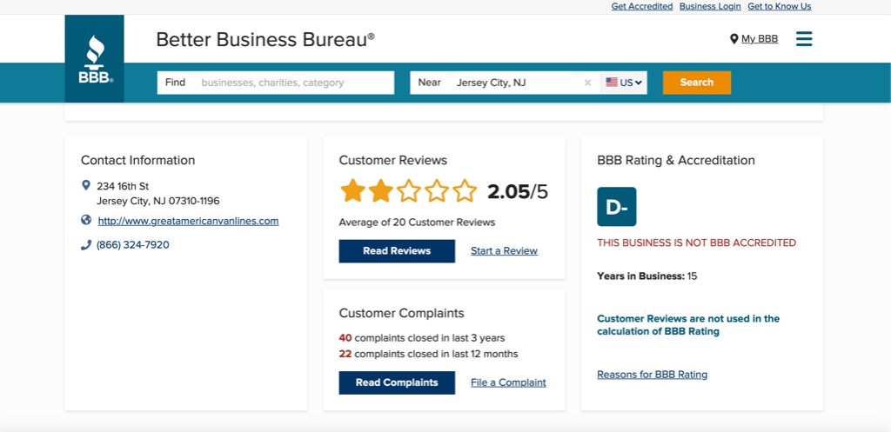Open the US country dropdown
This screenshot has width=891, height=432.
pyautogui.click(x=624, y=83)
